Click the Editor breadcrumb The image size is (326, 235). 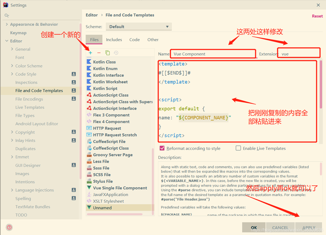(92, 15)
